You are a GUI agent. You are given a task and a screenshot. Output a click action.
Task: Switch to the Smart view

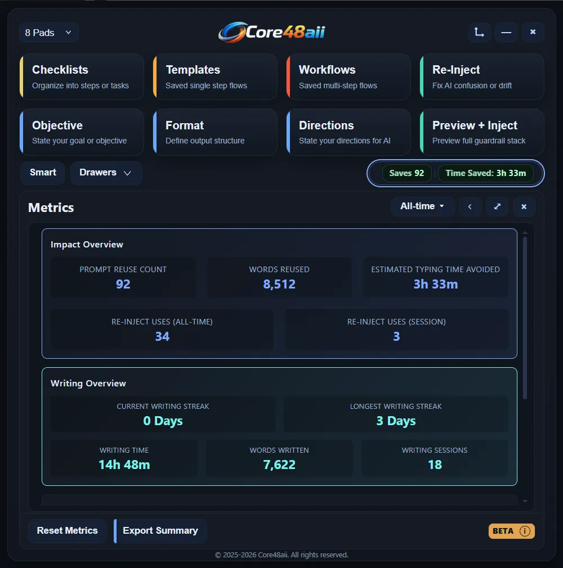click(x=42, y=173)
